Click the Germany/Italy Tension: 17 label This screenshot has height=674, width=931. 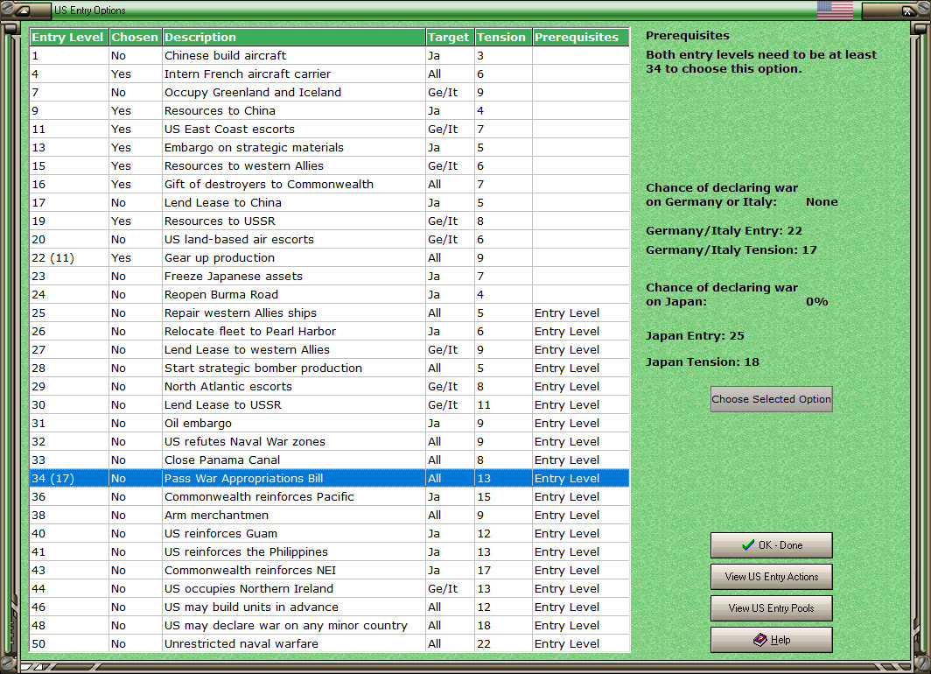[x=731, y=250]
